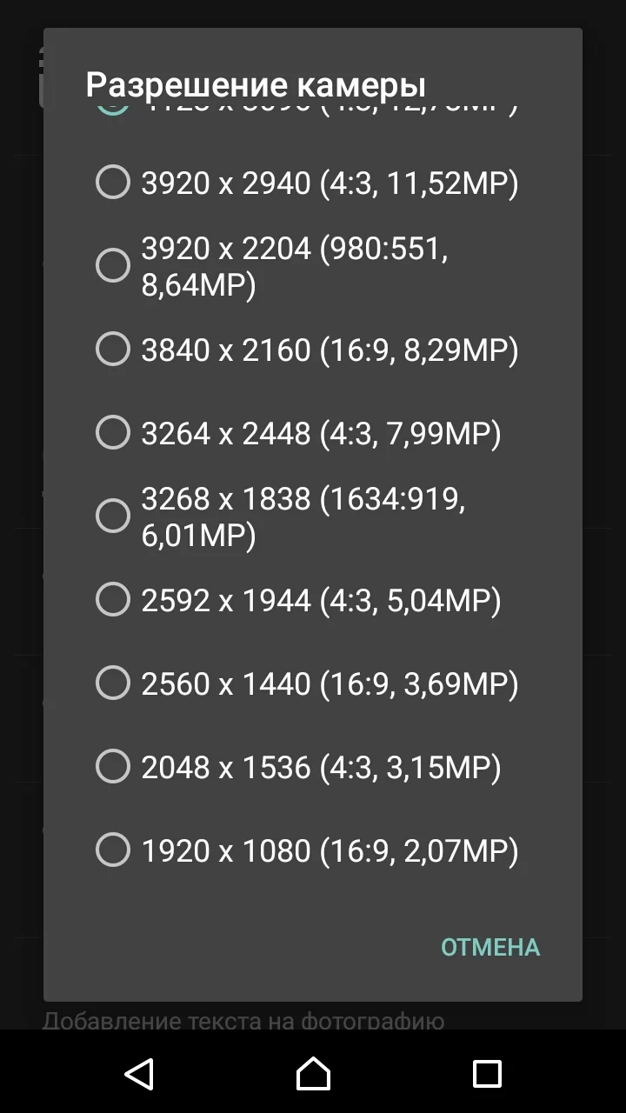Click the 16:9, 3,69MP option text
Screen dimensions: 626x1113
click(330, 683)
